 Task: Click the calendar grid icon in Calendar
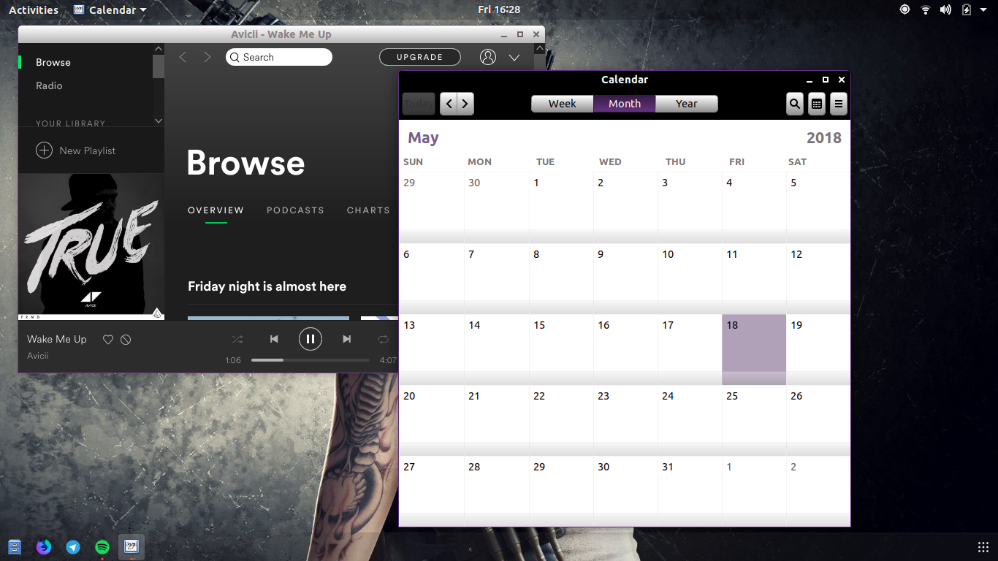[817, 104]
